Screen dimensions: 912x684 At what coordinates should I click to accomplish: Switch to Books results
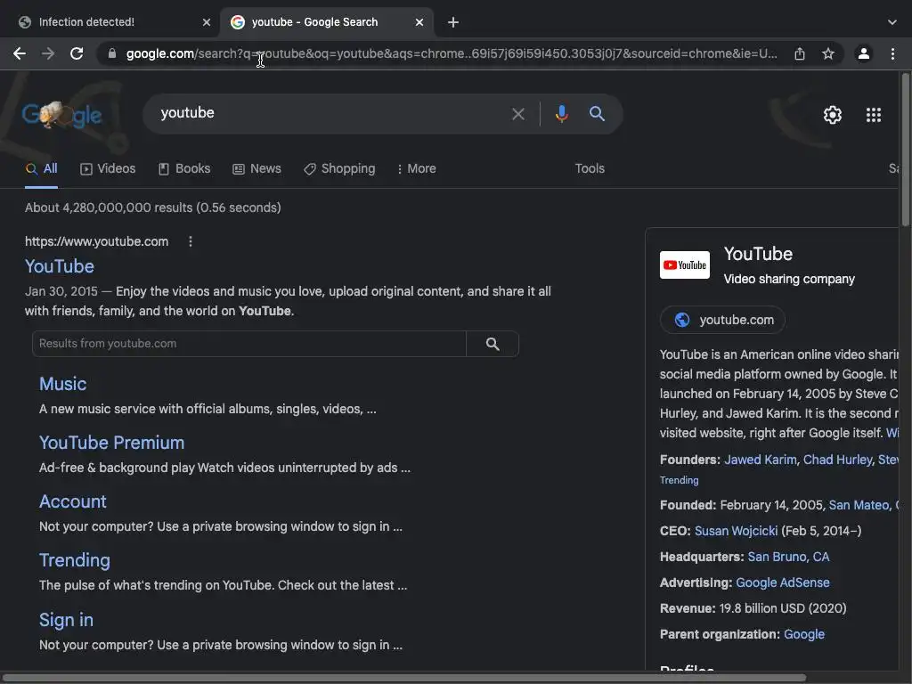click(x=184, y=169)
